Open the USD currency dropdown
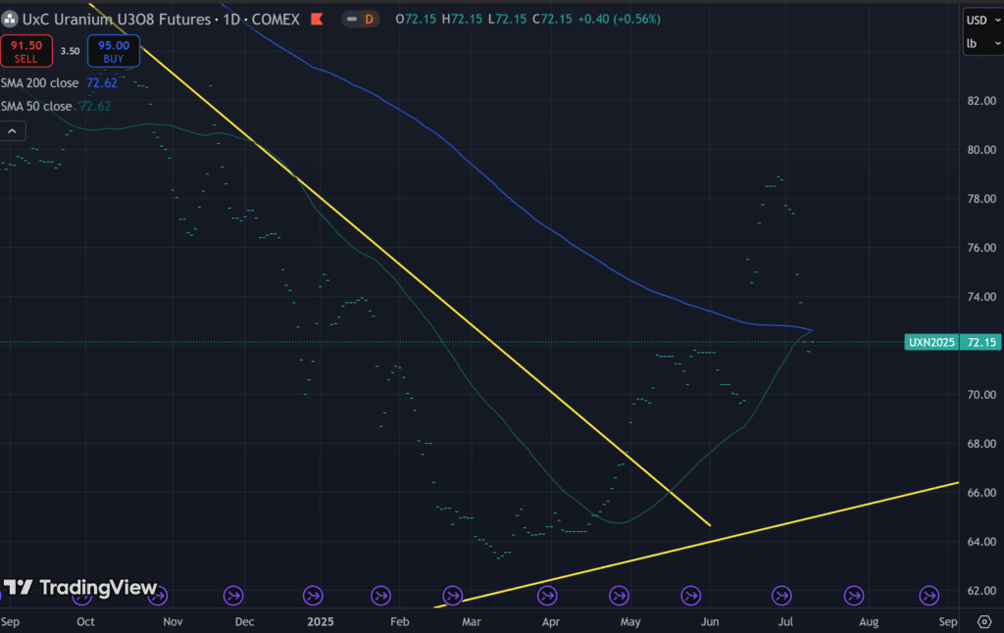 click(982, 20)
